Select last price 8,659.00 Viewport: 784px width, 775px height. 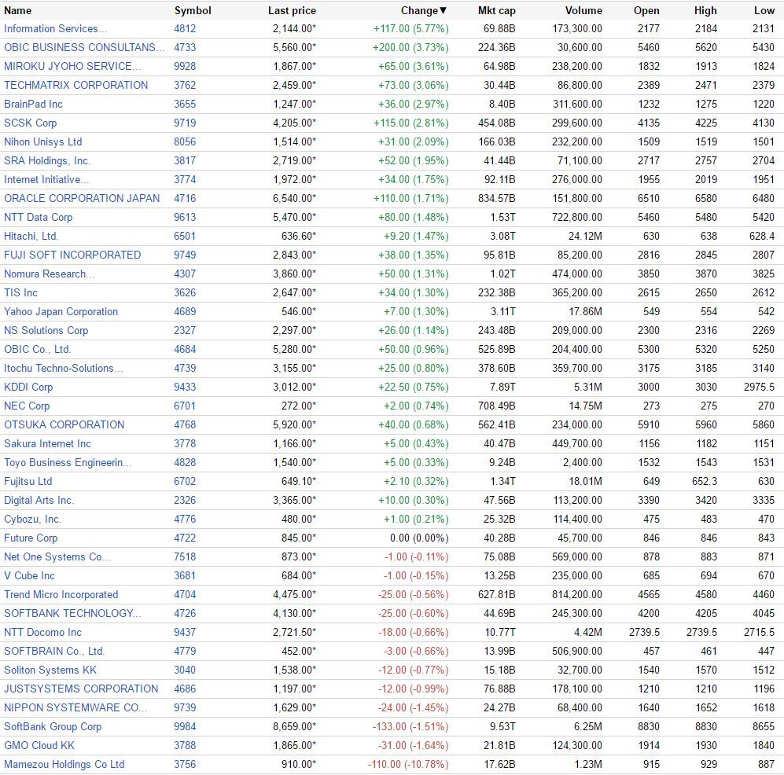pos(295,726)
